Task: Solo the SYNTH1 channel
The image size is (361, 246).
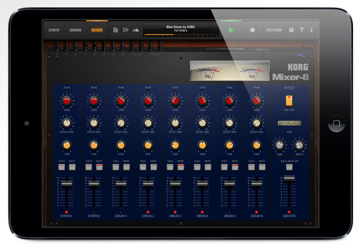Action: 62,167
